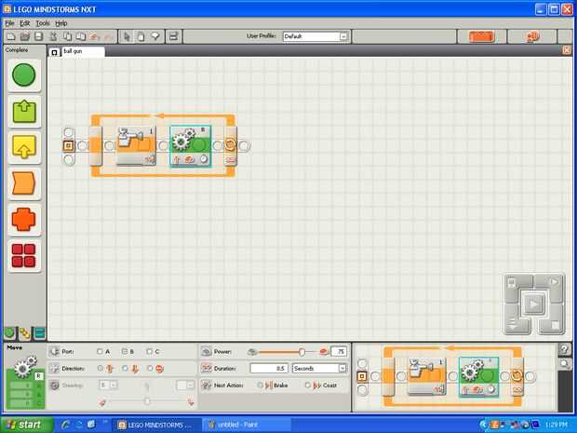Select the yellow Sound block in palette
The height and width of the screenshot is (433, 577).
click(24, 147)
